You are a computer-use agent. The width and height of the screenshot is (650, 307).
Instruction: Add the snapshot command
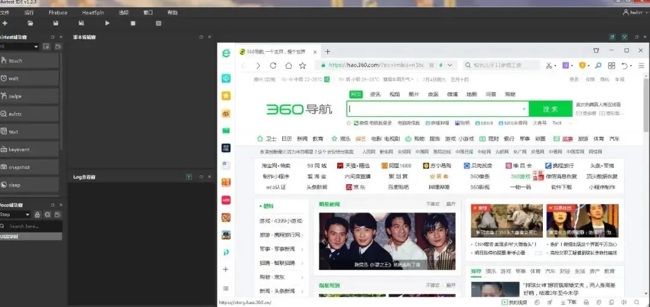(x=29, y=167)
